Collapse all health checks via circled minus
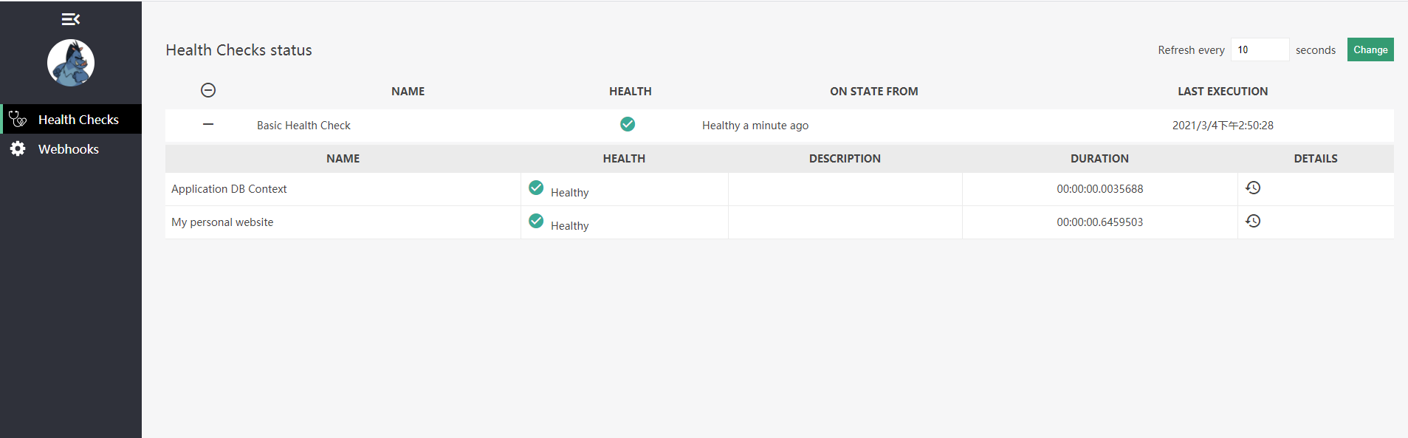The height and width of the screenshot is (438, 1408). [208, 90]
